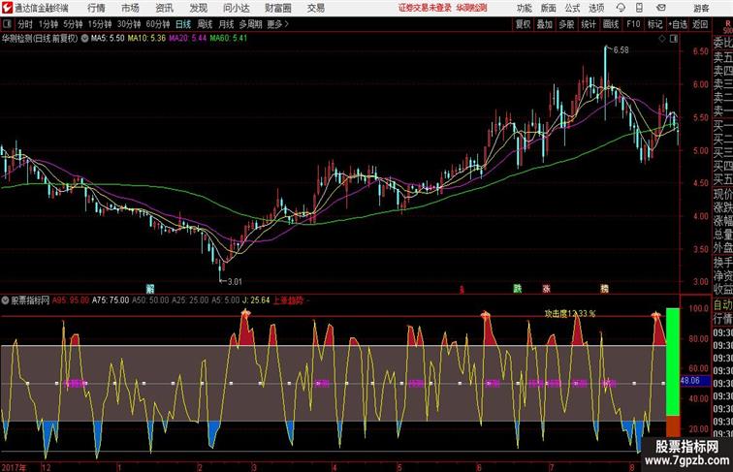The image size is (733, 472).
Task: Open the 市场 menu
Action: 131,8
